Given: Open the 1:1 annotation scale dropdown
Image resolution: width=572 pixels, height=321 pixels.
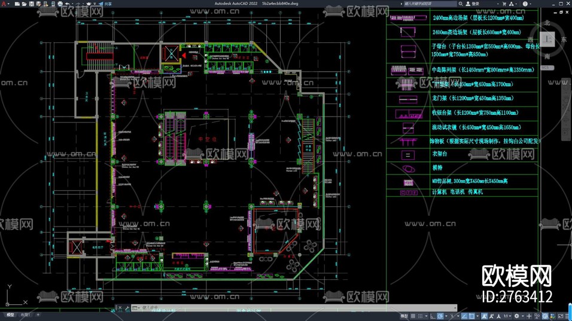Looking at the screenshot, I should (507, 316).
